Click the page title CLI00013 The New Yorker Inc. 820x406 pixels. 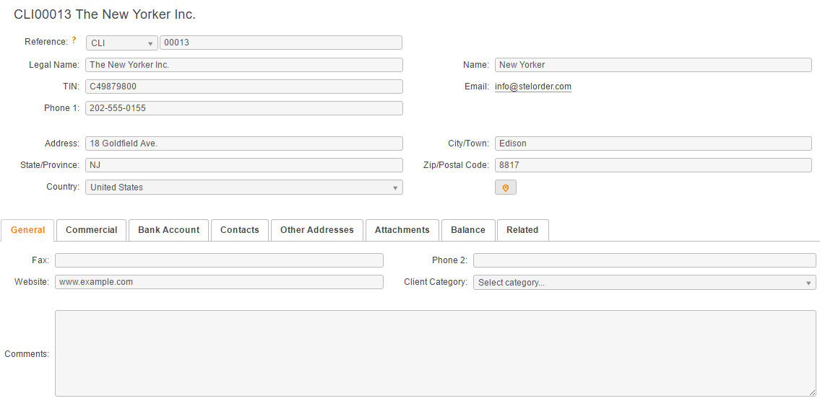point(105,14)
